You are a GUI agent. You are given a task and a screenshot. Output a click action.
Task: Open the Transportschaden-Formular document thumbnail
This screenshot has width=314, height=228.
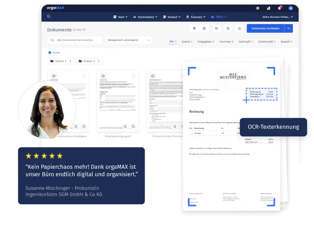[x=165, y=101]
